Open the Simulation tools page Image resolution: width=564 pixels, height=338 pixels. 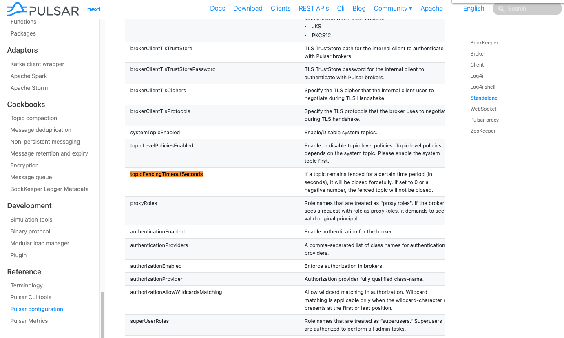[x=31, y=220]
